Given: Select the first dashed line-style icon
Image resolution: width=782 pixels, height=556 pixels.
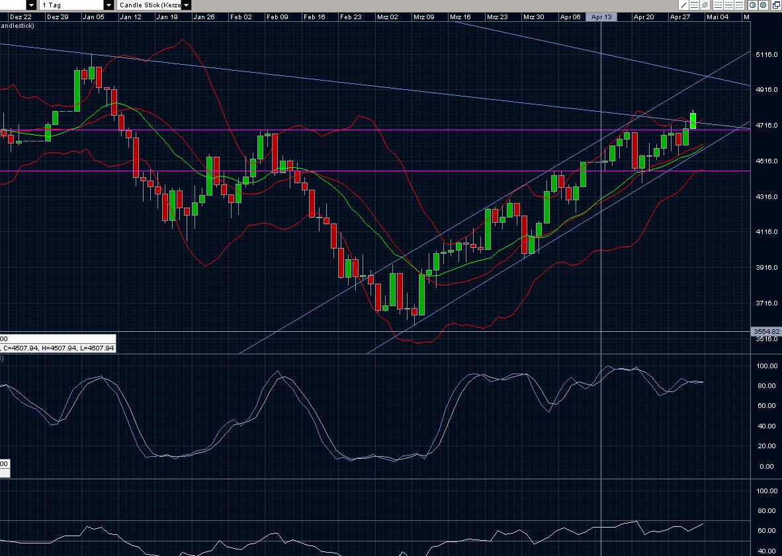Looking at the screenshot, I should pyautogui.click(x=718, y=5).
